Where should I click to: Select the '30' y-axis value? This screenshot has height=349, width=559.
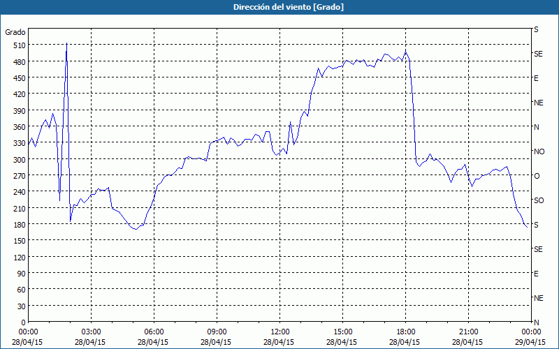(22, 306)
